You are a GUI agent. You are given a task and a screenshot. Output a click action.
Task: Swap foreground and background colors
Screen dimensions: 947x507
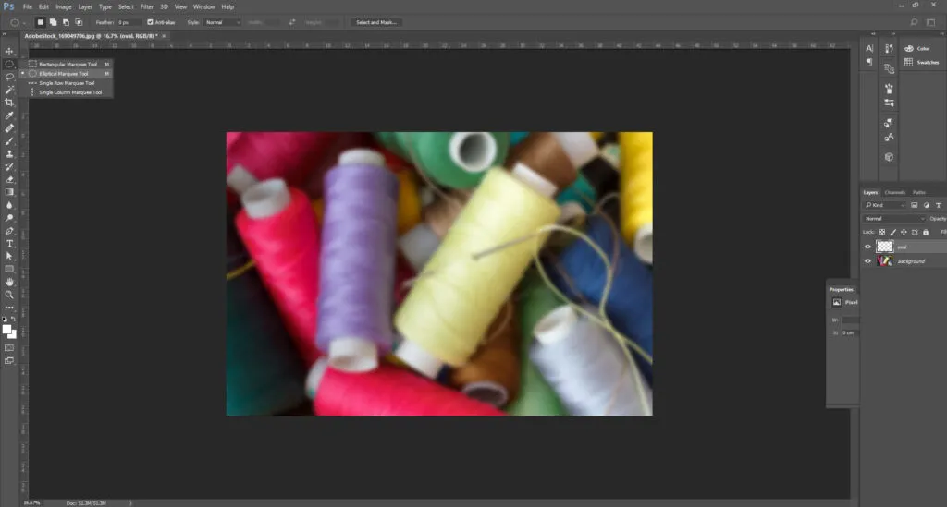(x=14, y=319)
